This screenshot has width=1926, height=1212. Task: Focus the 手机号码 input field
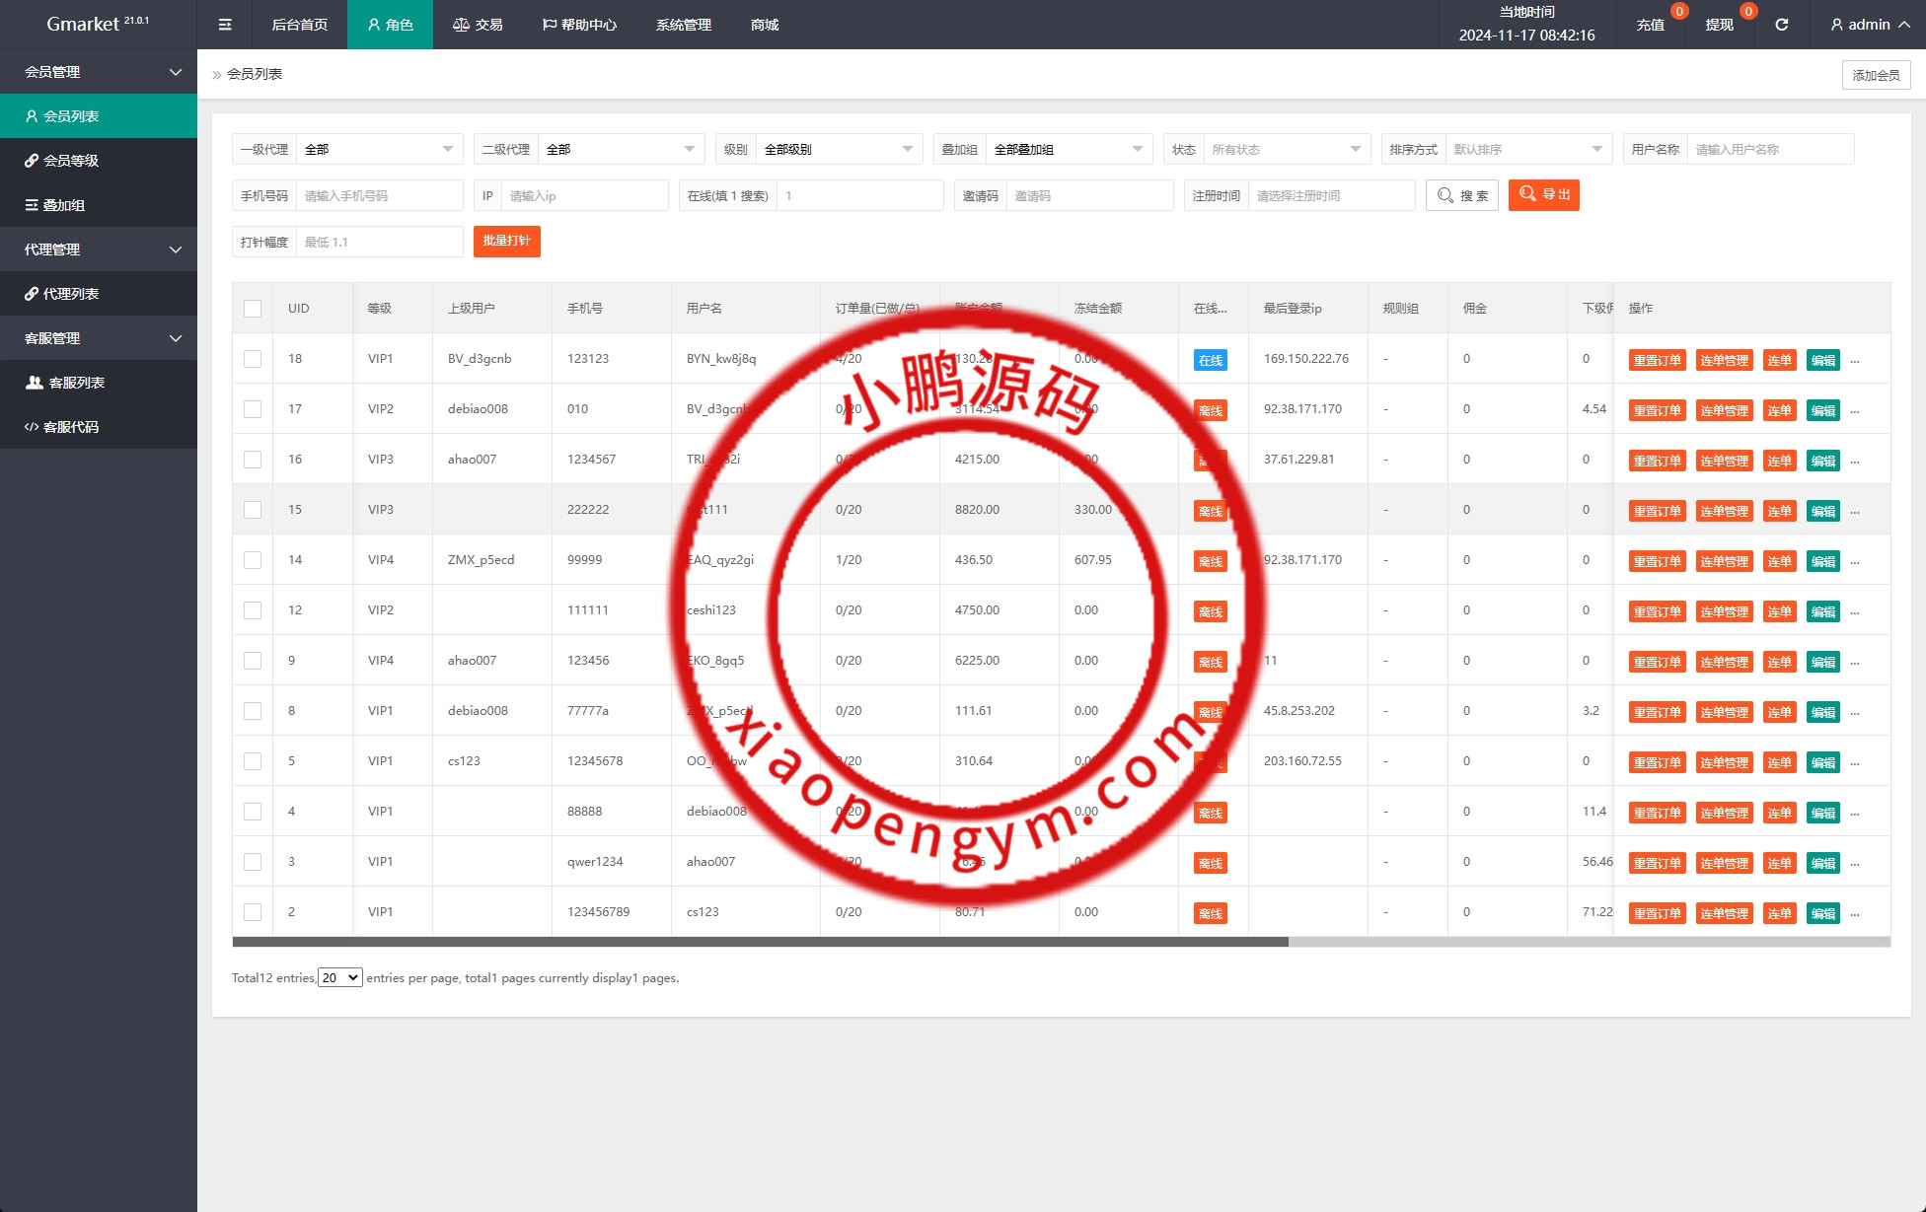click(379, 196)
